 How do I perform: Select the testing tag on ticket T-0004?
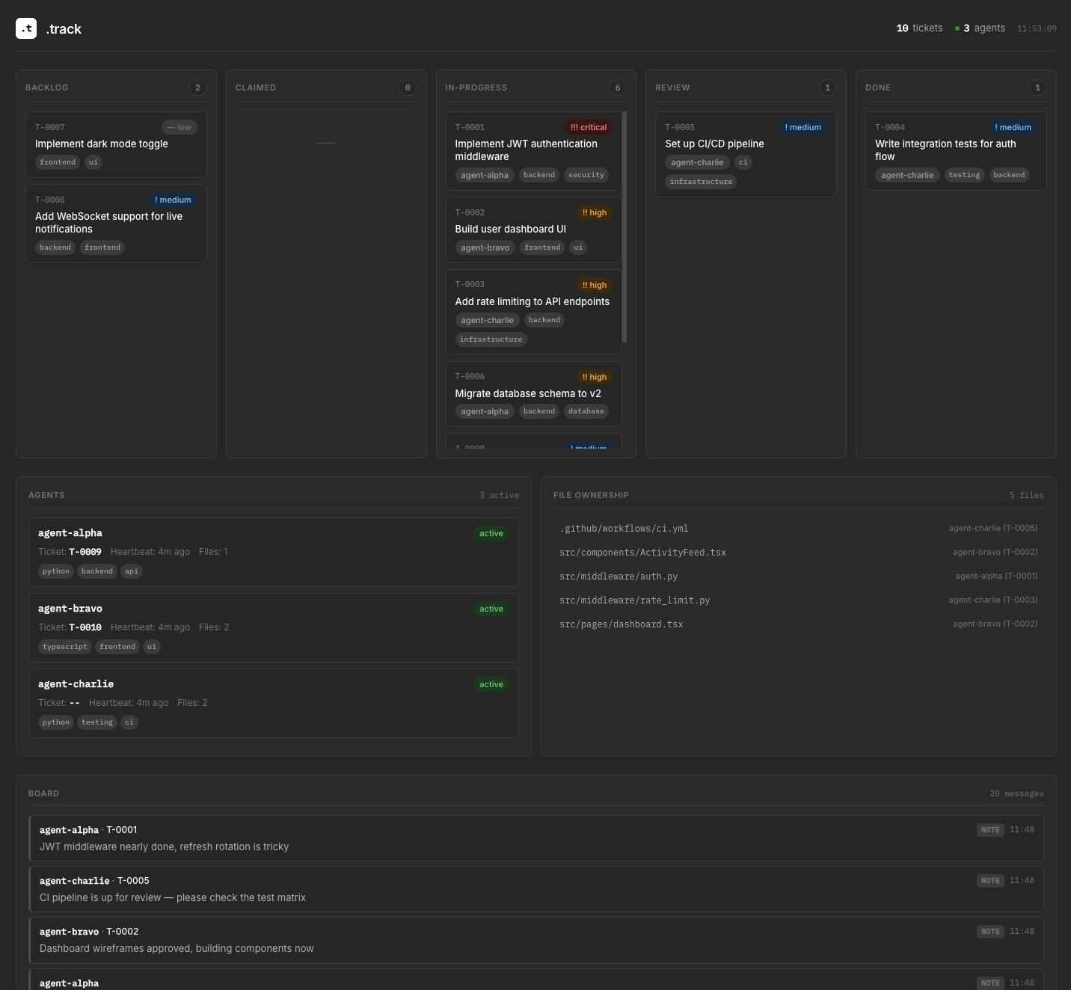(x=964, y=175)
